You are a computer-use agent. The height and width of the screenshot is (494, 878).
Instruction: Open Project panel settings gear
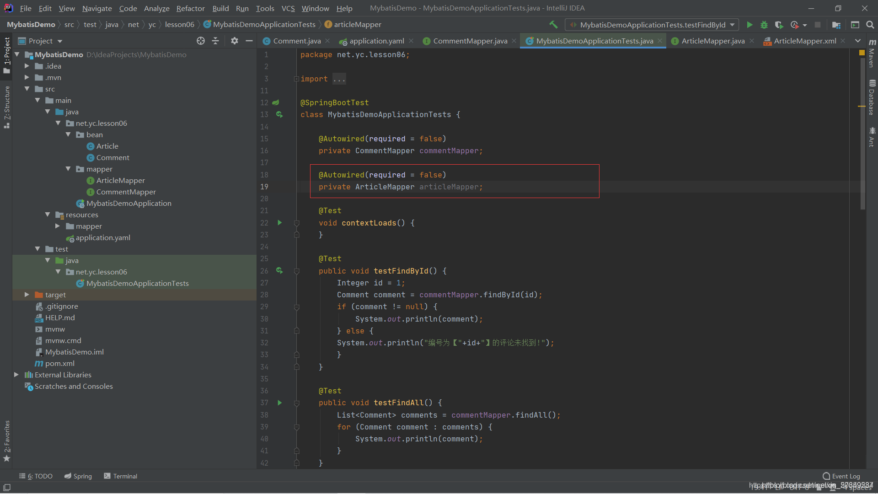235,41
